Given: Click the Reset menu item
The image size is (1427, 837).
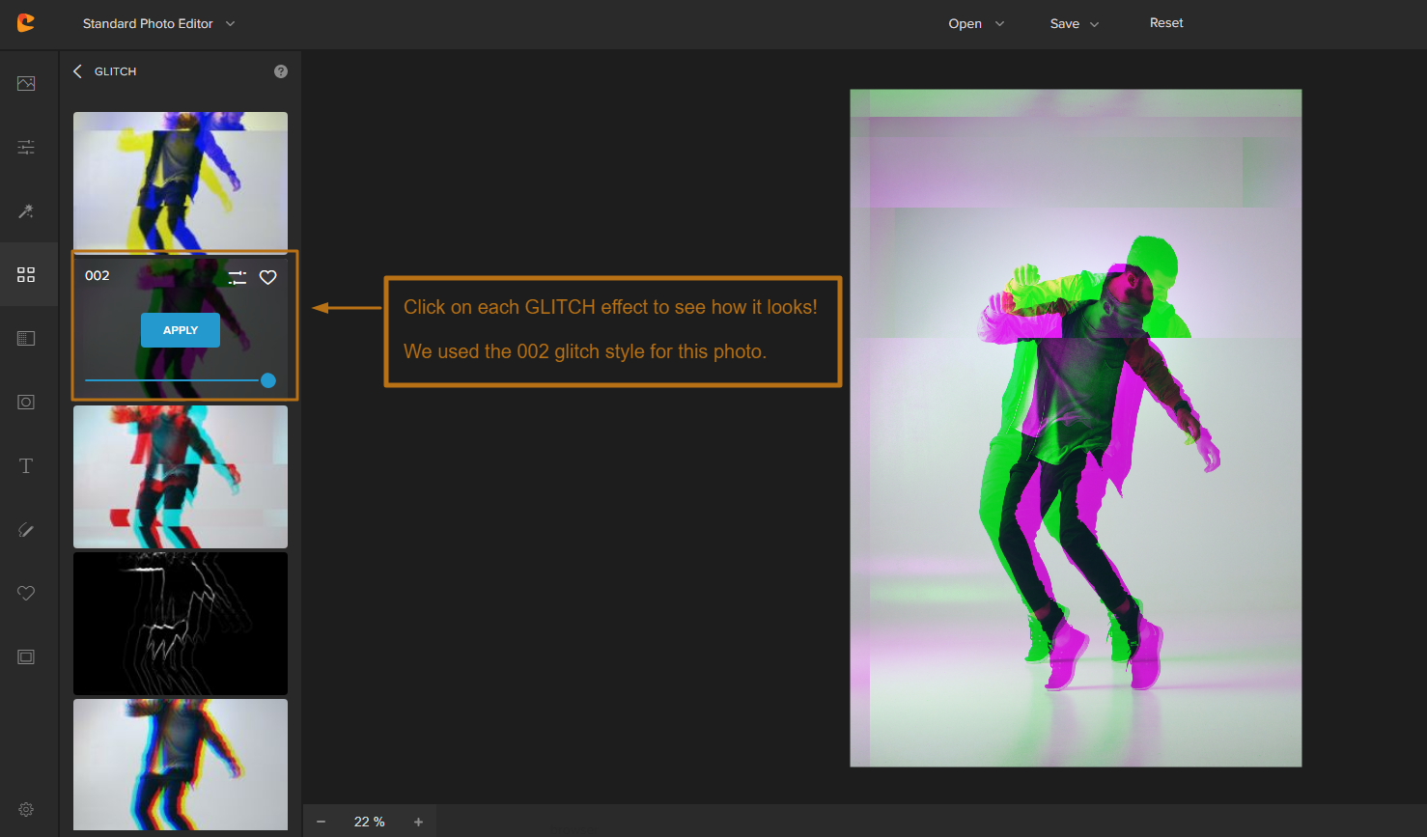Looking at the screenshot, I should coord(1165,23).
